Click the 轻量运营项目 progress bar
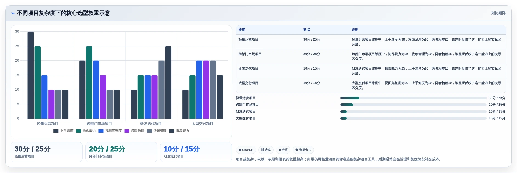The image size is (517, 173). 413,98
